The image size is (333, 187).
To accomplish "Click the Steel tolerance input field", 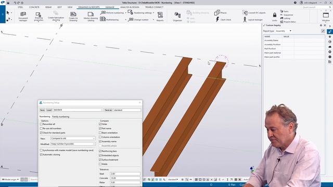I will coord(125,173).
